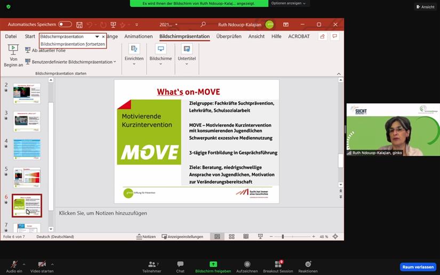Click scroll-down arrow of thumbnail pane

[x=51, y=229]
